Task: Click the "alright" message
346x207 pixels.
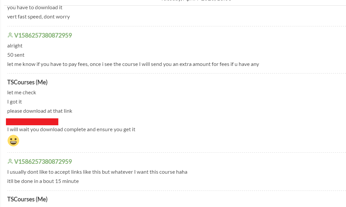Action: click(x=15, y=45)
